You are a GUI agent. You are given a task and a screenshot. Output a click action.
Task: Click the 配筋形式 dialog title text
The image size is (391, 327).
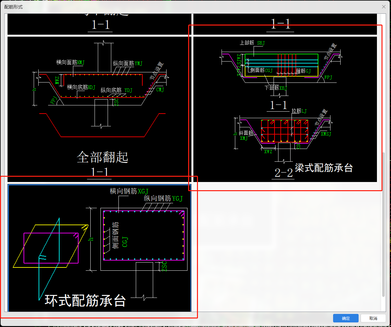point(13,7)
